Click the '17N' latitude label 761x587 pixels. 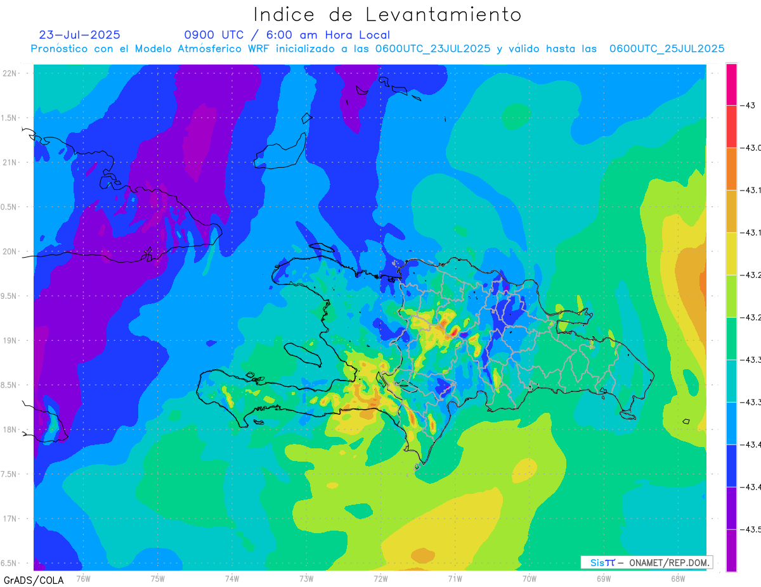point(11,519)
